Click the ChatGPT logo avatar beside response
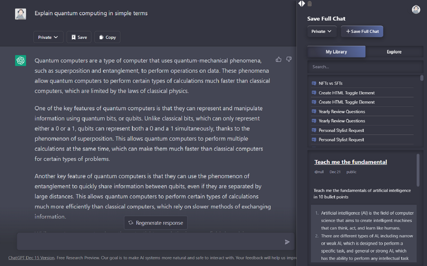Screen dimensions: 427x266 (21, 61)
